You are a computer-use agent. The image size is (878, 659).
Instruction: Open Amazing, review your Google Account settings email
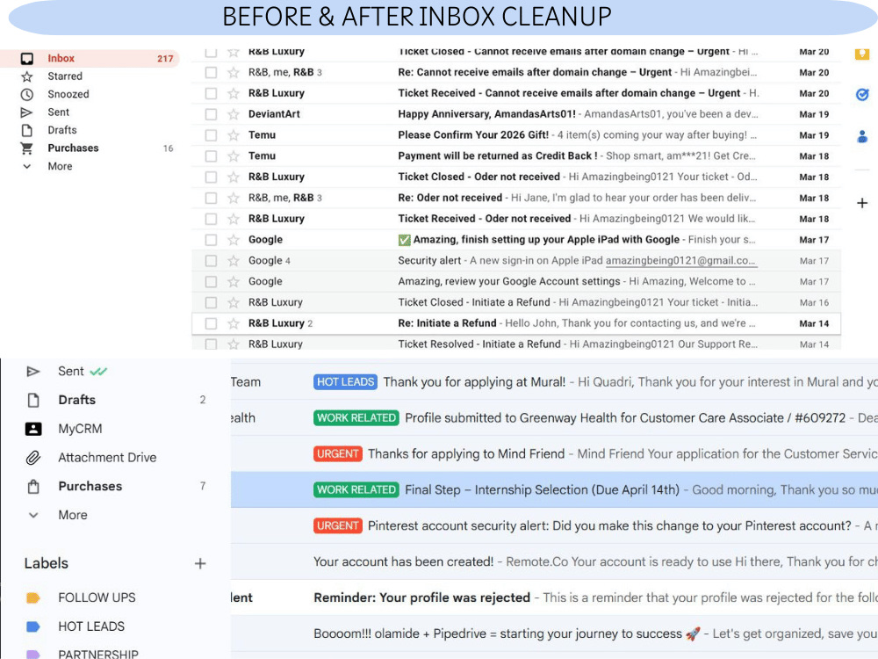click(516, 281)
